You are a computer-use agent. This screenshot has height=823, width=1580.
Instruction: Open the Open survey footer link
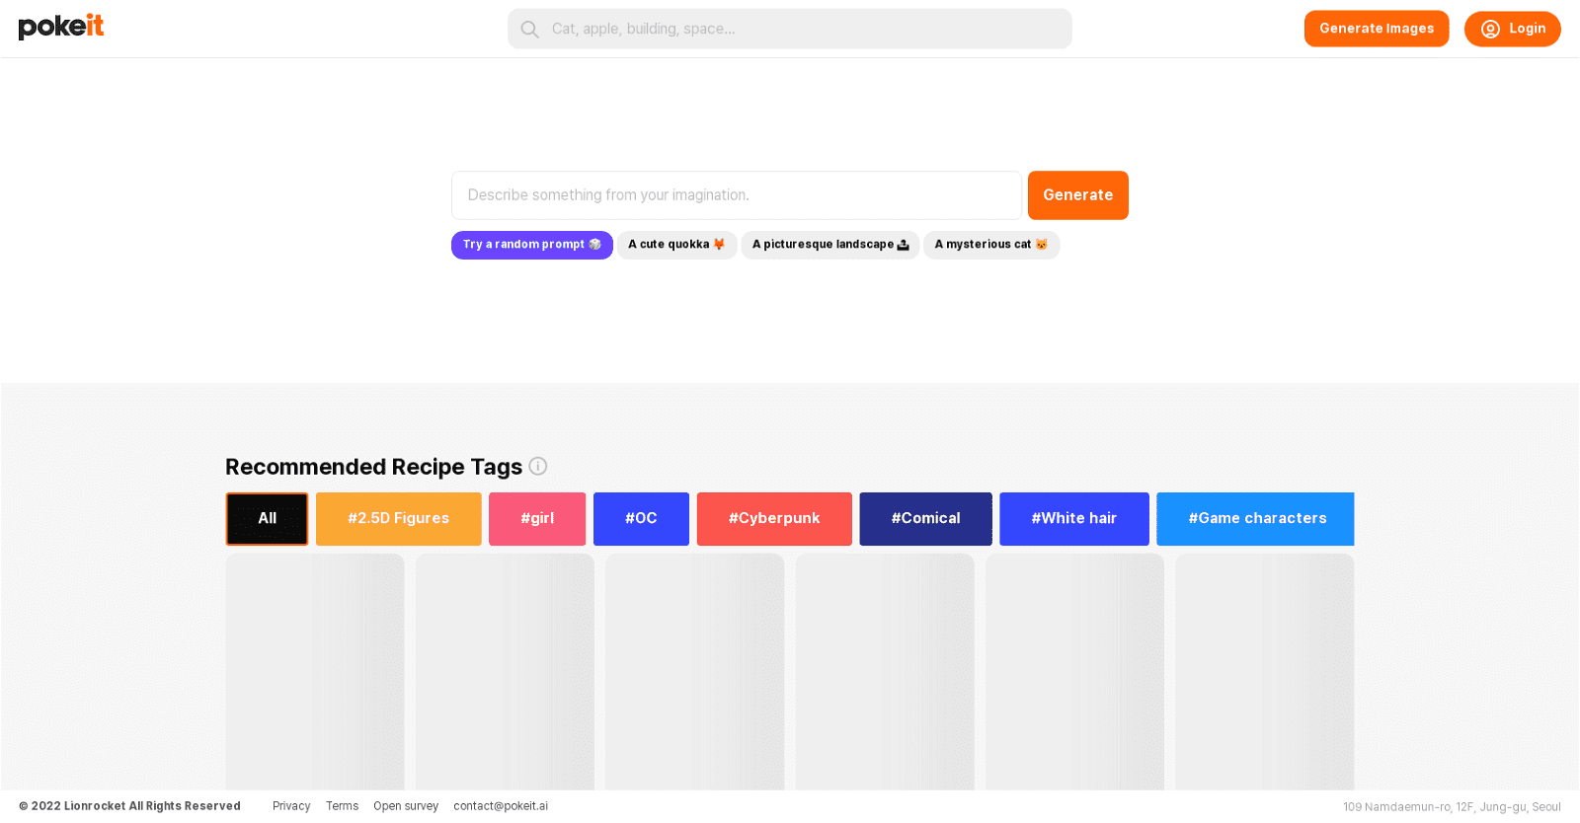point(406,806)
